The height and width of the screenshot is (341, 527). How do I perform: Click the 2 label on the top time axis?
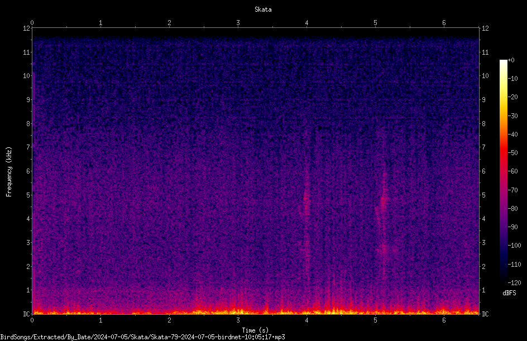tap(169, 23)
